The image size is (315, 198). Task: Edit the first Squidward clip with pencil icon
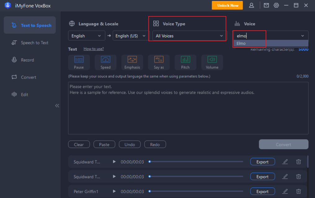pos(285,161)
